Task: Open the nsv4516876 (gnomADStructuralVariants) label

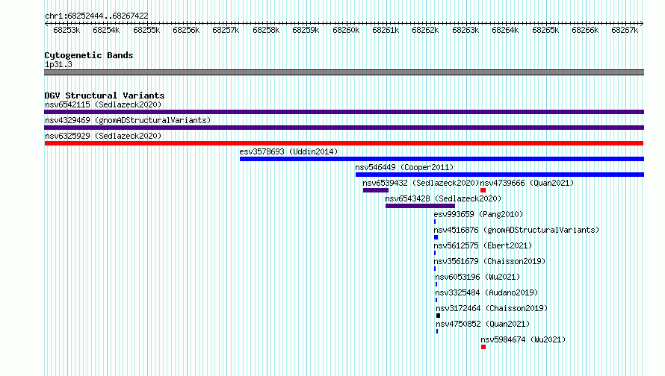Action: pyautogui.click(x=516, y=230)
